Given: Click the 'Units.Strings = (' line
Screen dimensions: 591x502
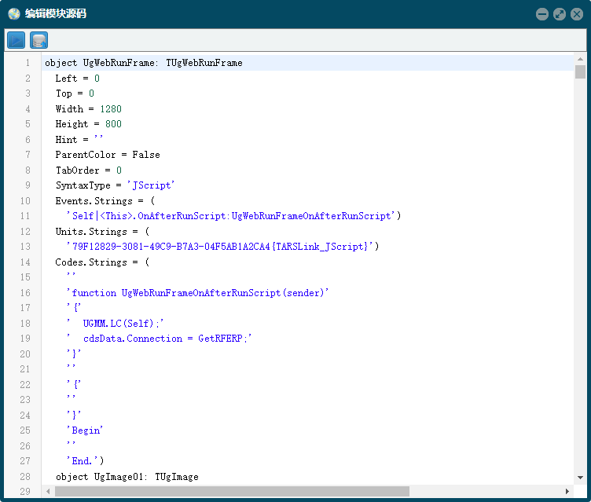Looking at the screenshot, I should pos(102,232).
